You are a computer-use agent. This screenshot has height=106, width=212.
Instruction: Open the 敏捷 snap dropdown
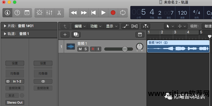[x=207, y=26]
